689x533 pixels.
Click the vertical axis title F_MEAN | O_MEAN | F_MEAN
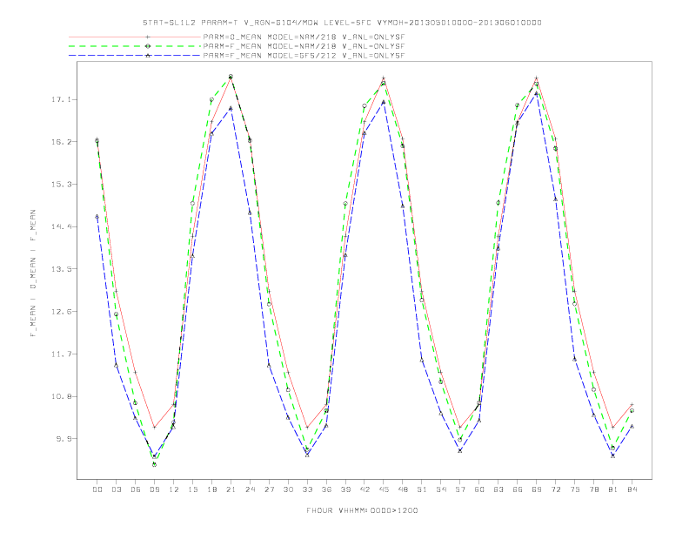coord(33,273)
